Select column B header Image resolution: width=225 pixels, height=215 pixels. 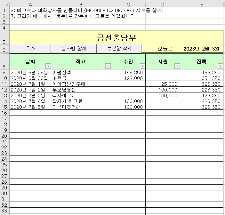81,4
